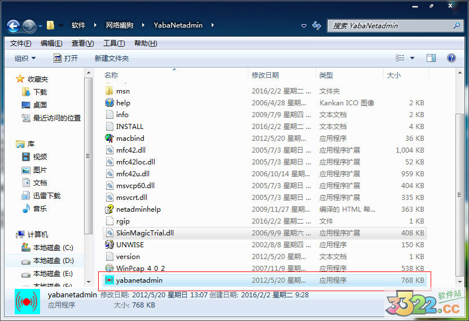The image size is (469, 321).
Task: Click the change view icon
Action: click(400, 58)
